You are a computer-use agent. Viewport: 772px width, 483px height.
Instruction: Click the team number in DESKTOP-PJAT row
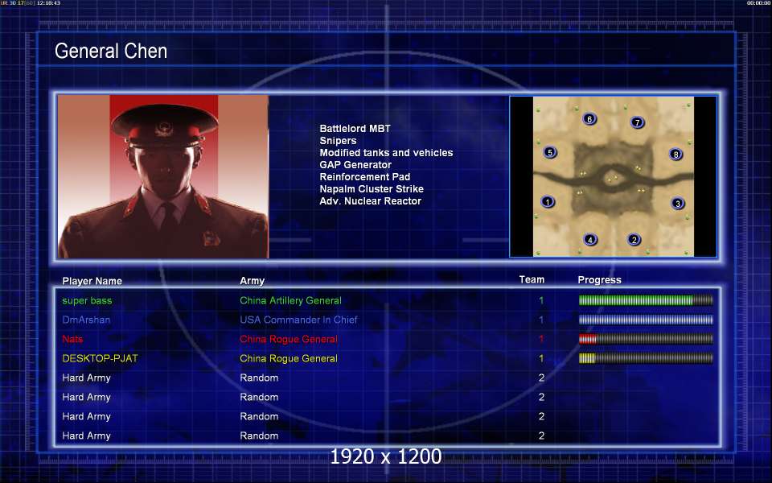[x=541, y=358]
